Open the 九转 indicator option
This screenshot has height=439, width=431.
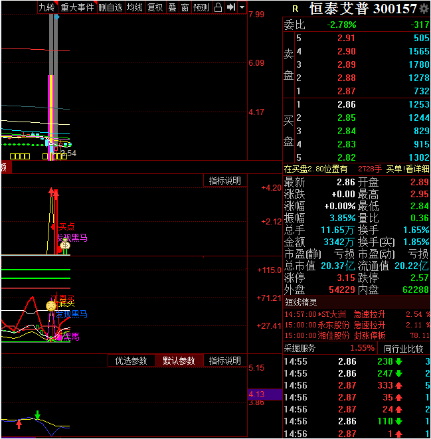(46, 7)
